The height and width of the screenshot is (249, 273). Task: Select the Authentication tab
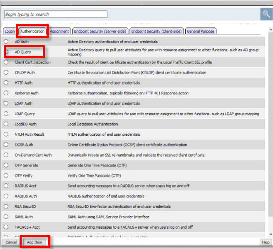tap(32, 31)
